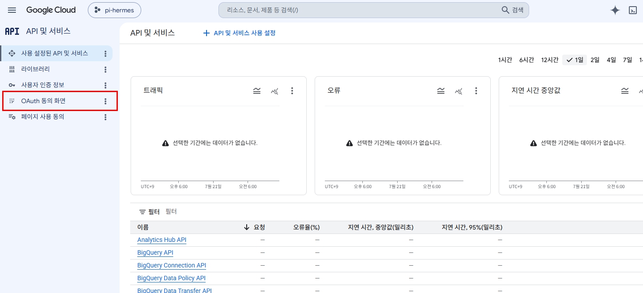Sort by 오류율(%) column header
643x293 pixels.
[306, 227]
